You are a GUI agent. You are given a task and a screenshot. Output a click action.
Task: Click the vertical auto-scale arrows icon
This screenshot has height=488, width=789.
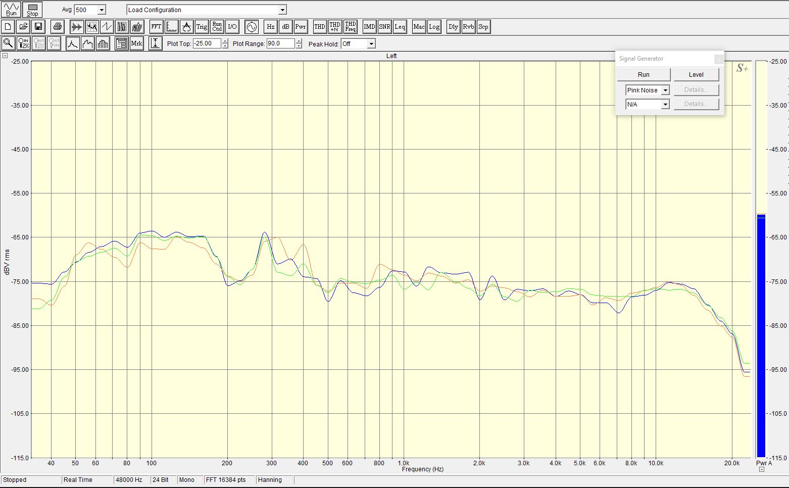click(x=156, y=43)
